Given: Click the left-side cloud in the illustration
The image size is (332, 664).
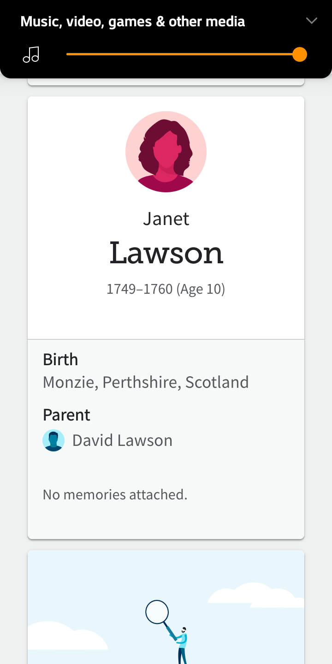Looking at the screenshot, I should tap(65, 636).
